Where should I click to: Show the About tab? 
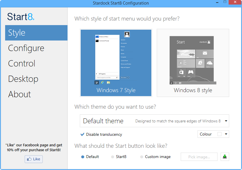click(19, 94)
